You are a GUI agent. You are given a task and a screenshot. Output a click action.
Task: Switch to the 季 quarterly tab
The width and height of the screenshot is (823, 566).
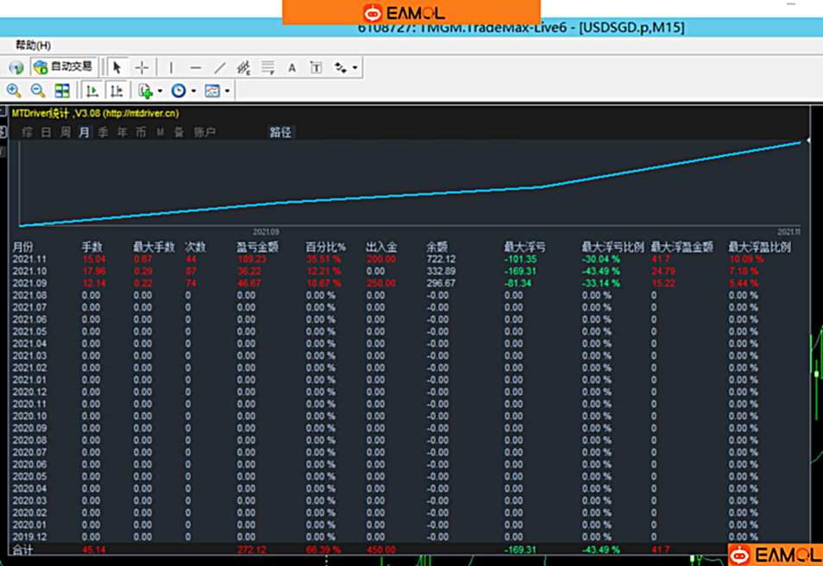click(x=103, y=132)
